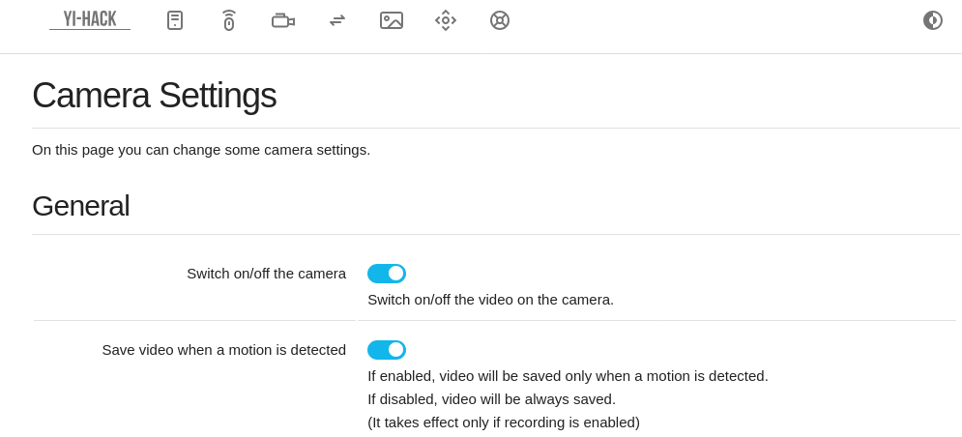
Task: Click the wireless remote sensor icon
Action: point(229,20)
